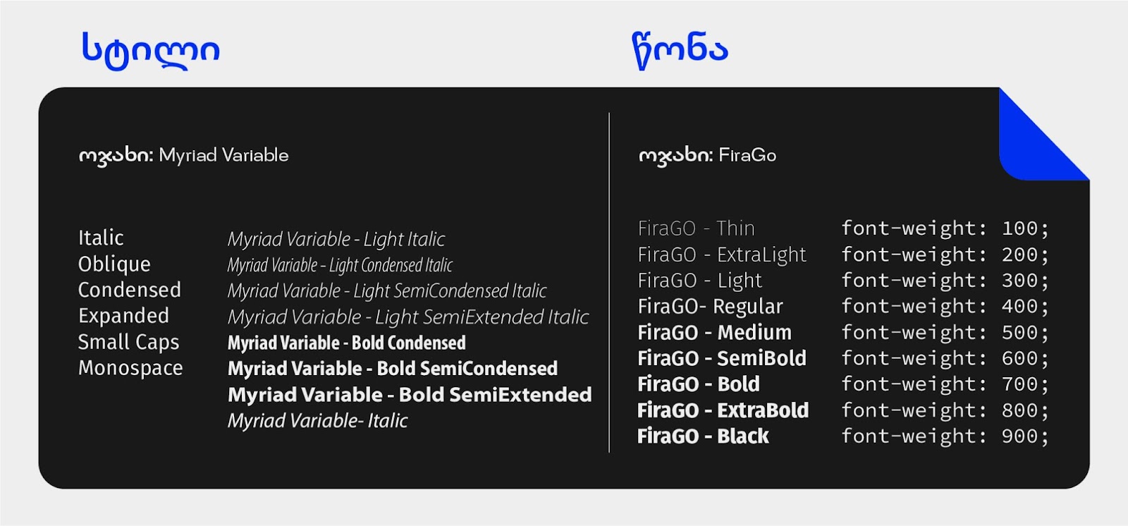Click the FiraGO - Thin sample
The image size is (1128, 526).
pyautogui.click(x=696, y=228)
